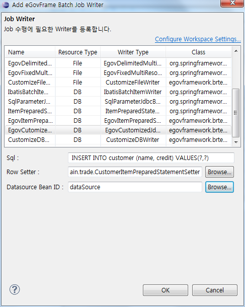This screenshot has width=245, height=307.
Task: Click the Writer Type column header
Action: click(x=133, y=52)
